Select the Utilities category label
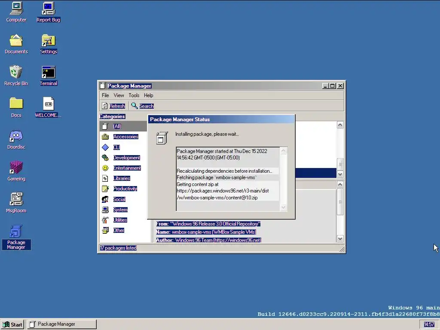 [120, 220]
